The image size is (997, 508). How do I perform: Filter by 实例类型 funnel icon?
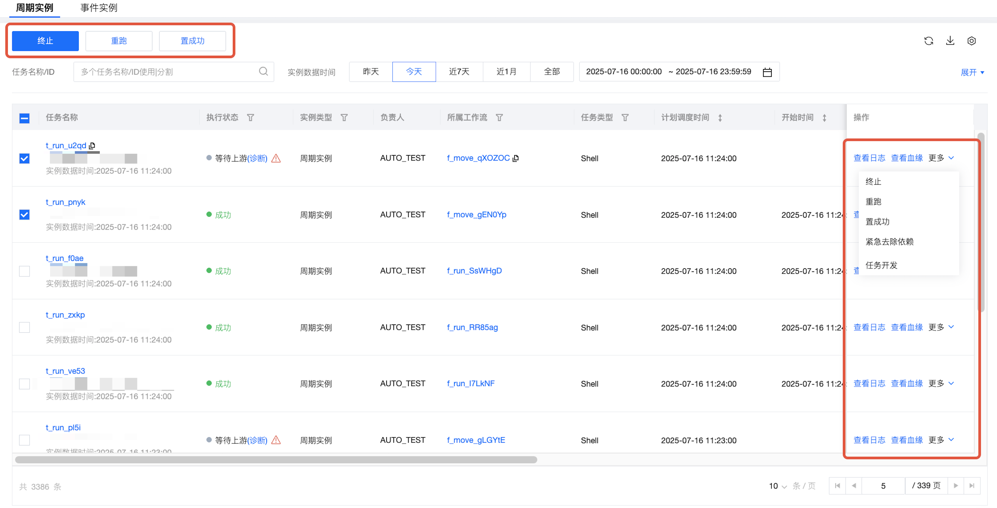pyautogui.click(x=344, y=118)
